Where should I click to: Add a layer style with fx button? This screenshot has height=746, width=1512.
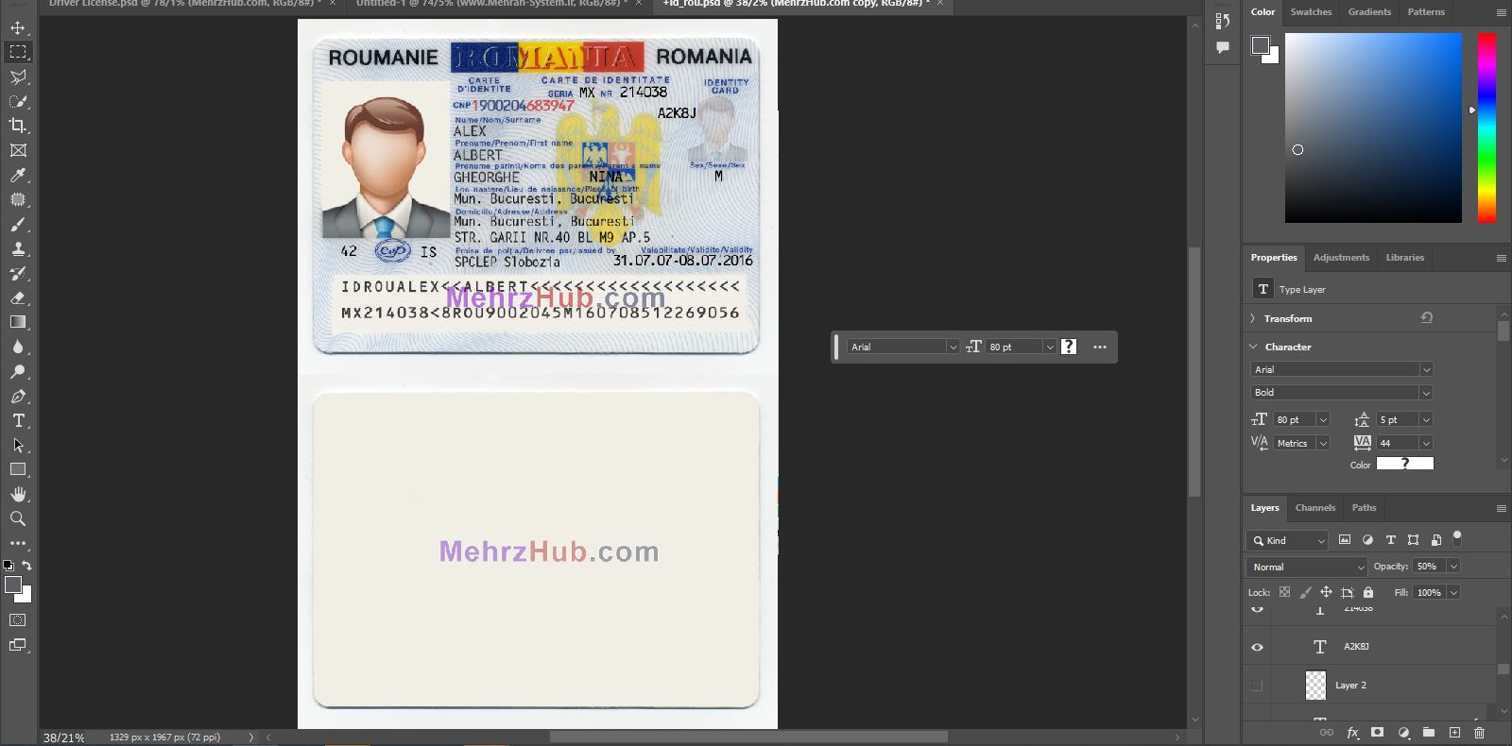tap(1352, 733)
